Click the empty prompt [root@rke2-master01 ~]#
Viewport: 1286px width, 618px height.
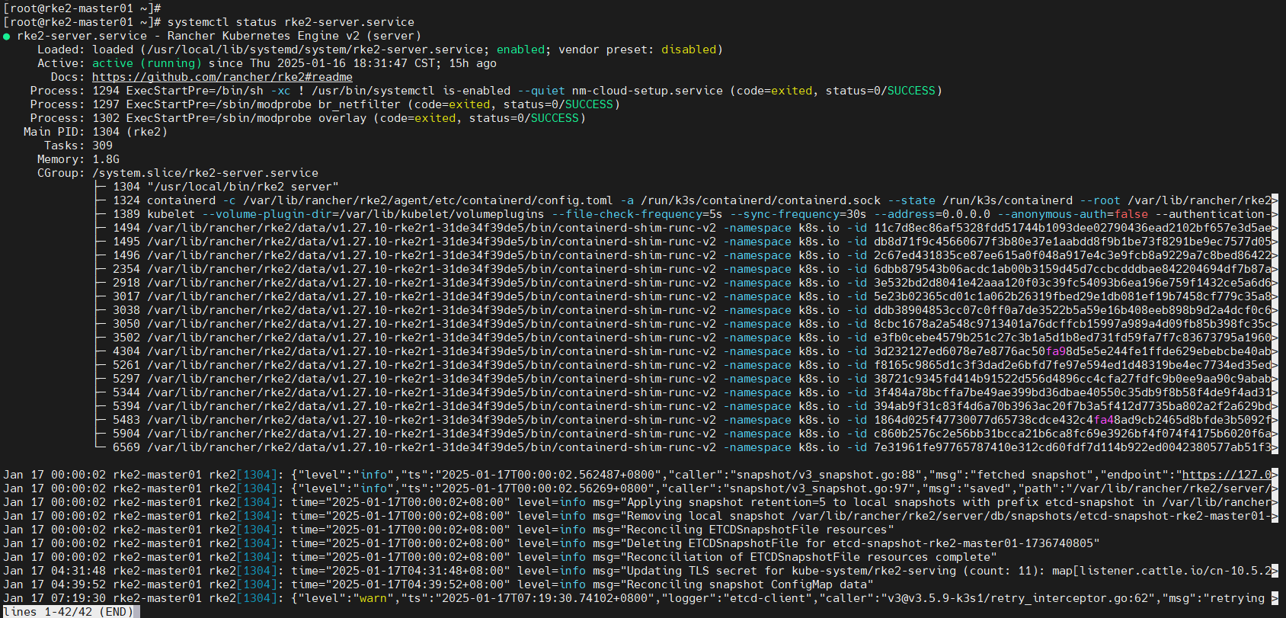tap(82, 8)
